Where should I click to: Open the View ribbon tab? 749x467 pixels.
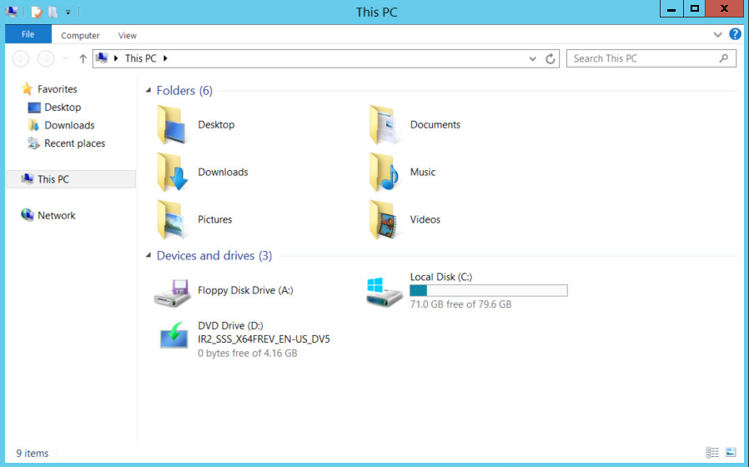coord(128,36)
